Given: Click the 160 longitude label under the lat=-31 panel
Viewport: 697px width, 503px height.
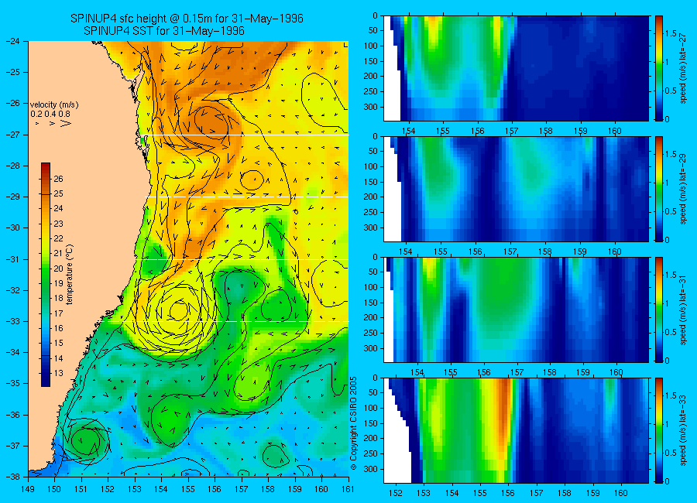Looking at the screenshot, I should point(616,372).
